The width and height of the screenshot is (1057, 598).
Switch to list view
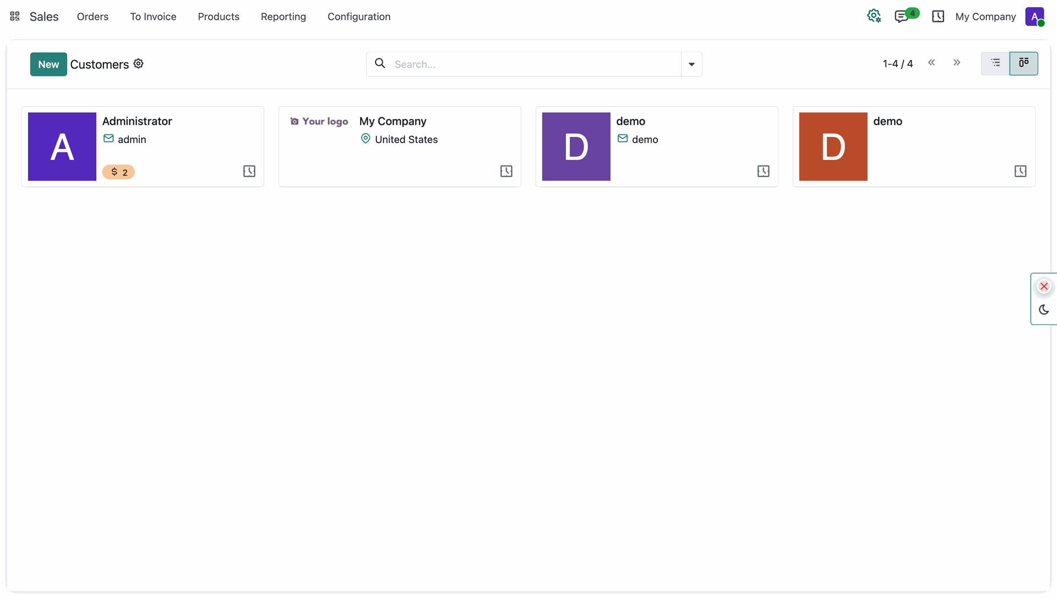995,63
